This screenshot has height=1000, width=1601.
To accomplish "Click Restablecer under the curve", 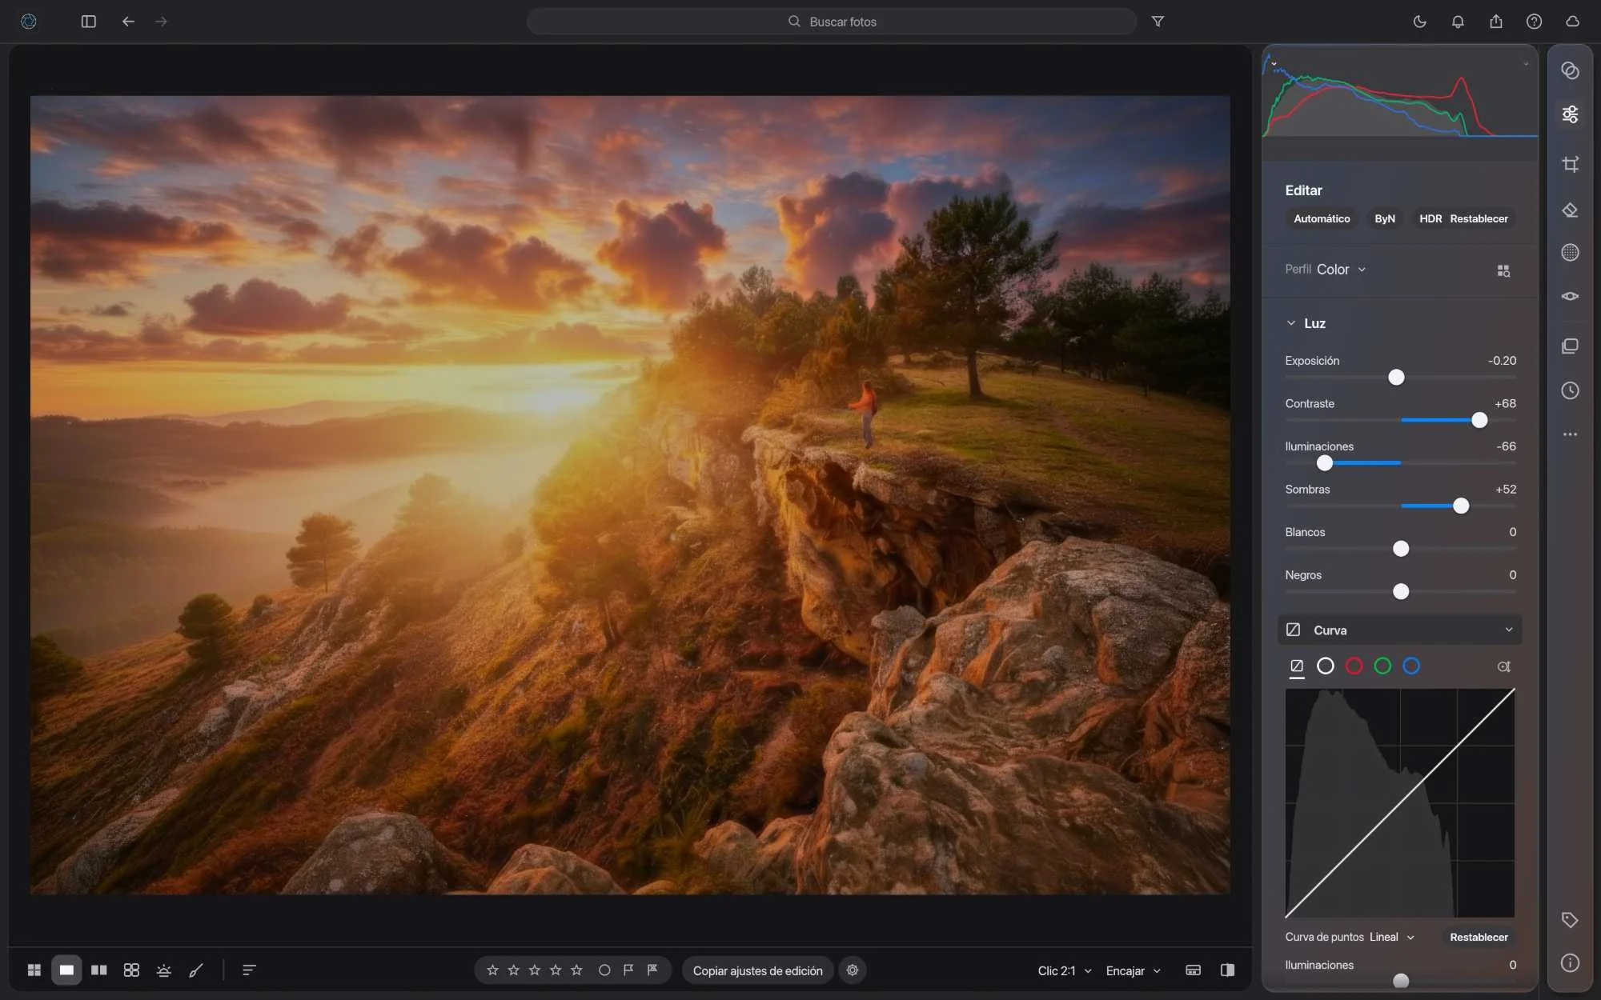I will 1479,937.
